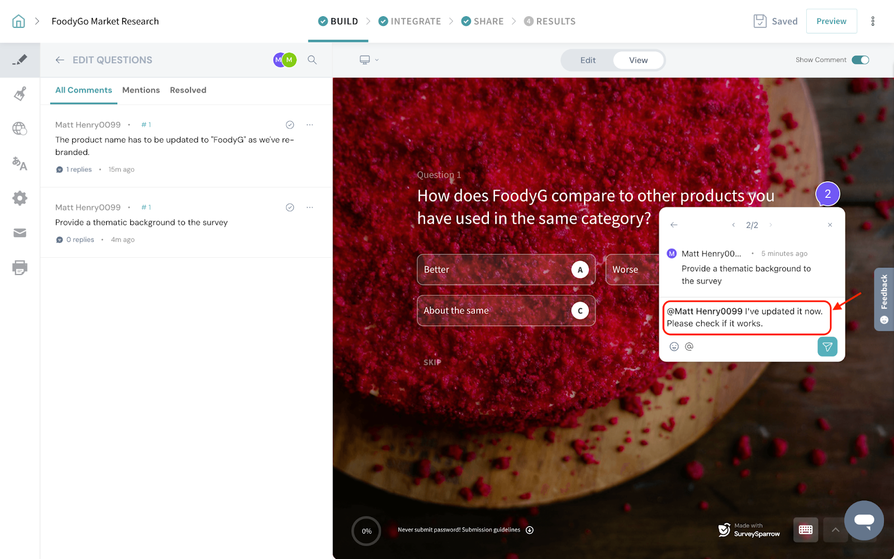894x559 pixels.
Task: Open the top-right kebab menu
Action: point(872,21)
